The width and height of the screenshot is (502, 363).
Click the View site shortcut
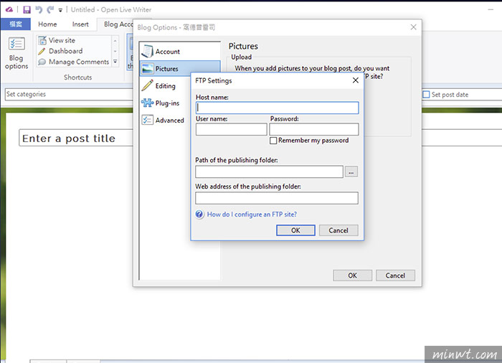[x=57, y=40]
